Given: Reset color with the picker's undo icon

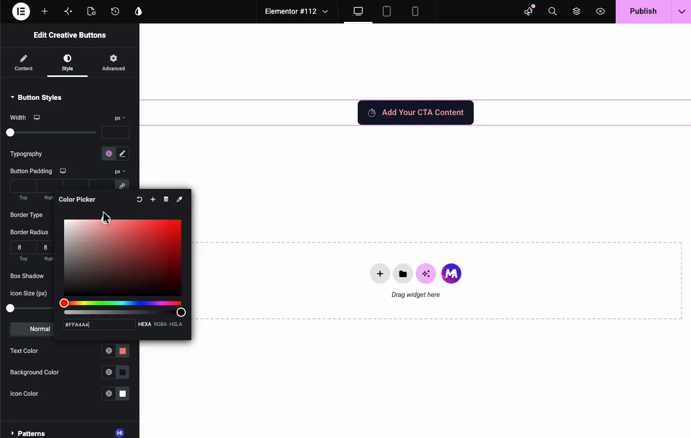Looking at the screenshot, I should coord(139,199).
